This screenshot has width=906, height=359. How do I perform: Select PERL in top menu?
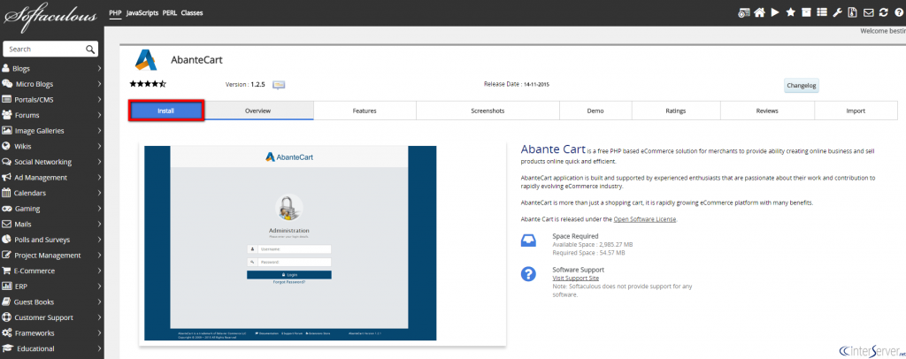click(170, 12)
